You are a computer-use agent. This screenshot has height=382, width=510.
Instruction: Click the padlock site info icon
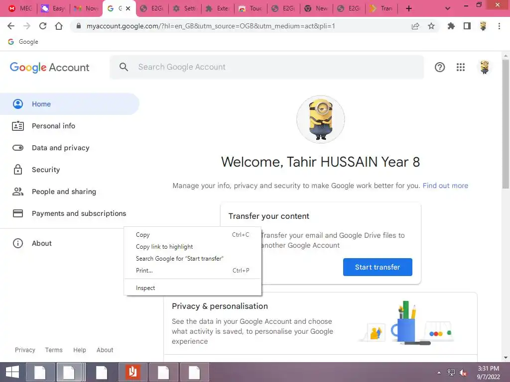(78, 26)
